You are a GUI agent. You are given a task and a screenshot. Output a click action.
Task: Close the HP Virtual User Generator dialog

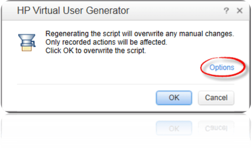click(x=240, y=11)
